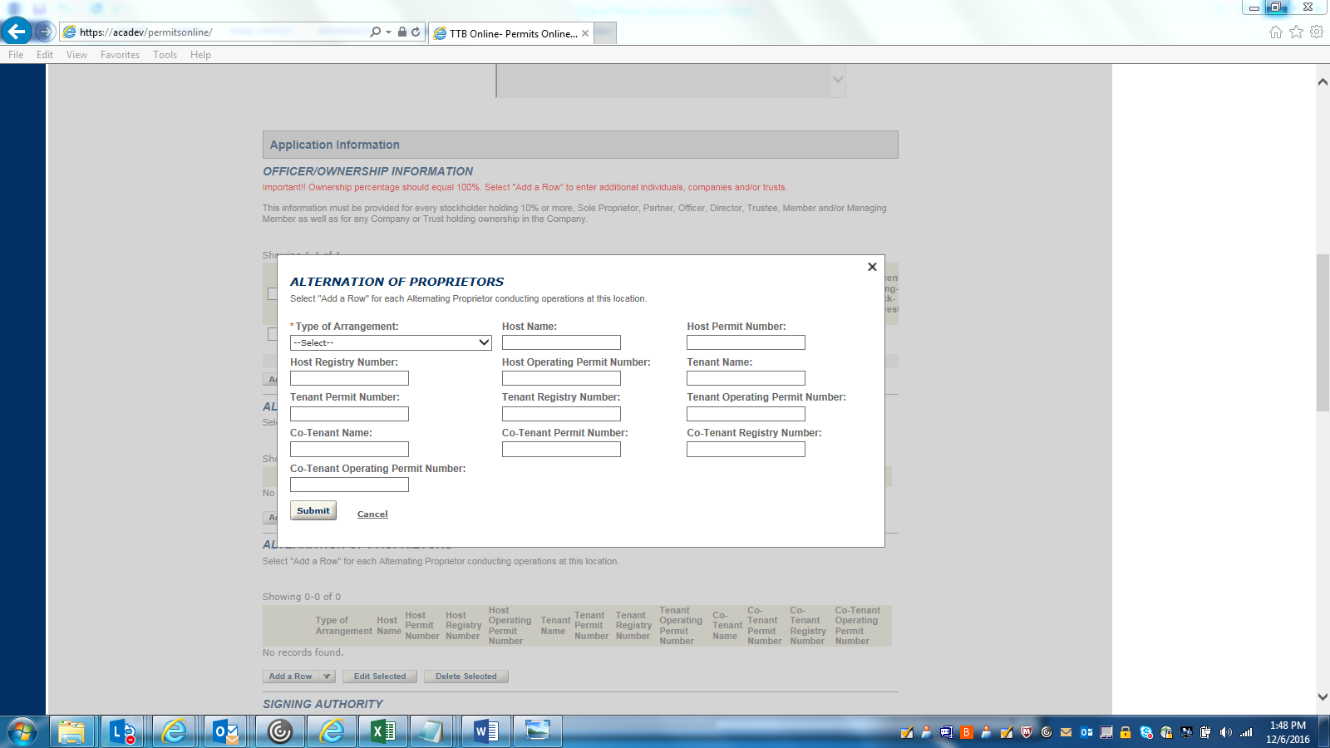
Task: Focus the Host Permit Number field
Action: [746, 342]
